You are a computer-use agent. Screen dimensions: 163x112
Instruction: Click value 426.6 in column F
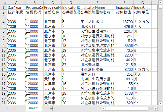(x=124, y=26)
